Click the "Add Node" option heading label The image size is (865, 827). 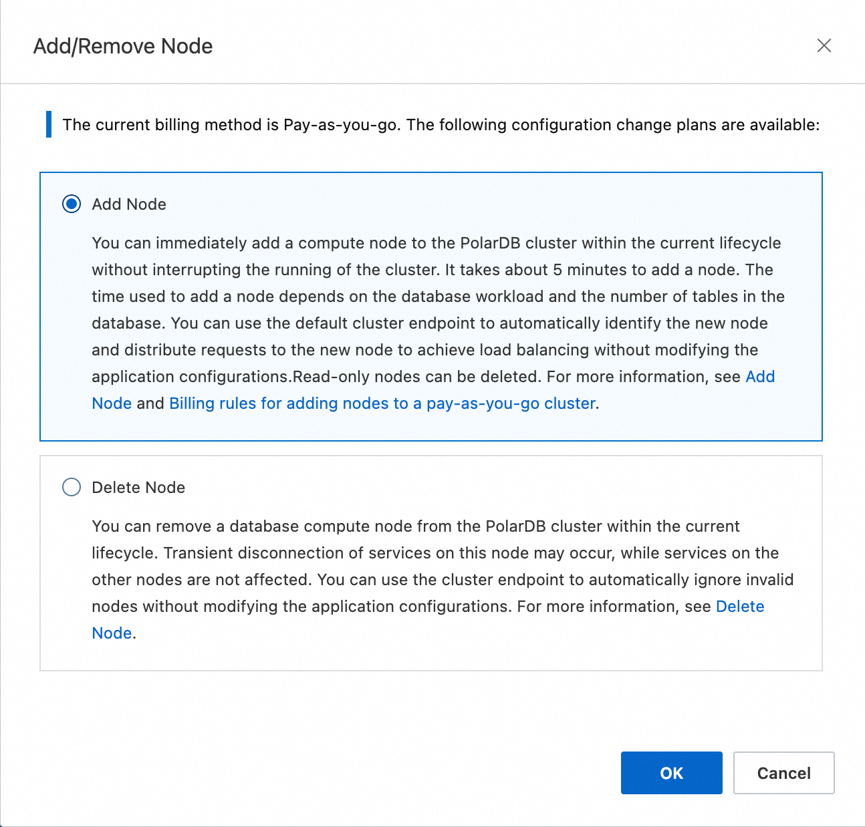tap(129, 204)
